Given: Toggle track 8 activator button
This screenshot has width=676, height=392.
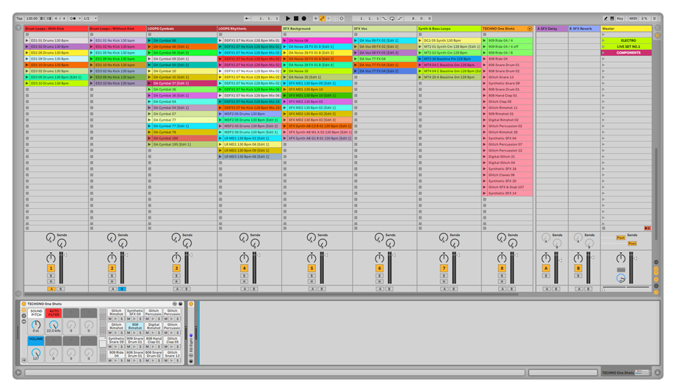Looking at the screenshot, I should [x=502, y=268].
